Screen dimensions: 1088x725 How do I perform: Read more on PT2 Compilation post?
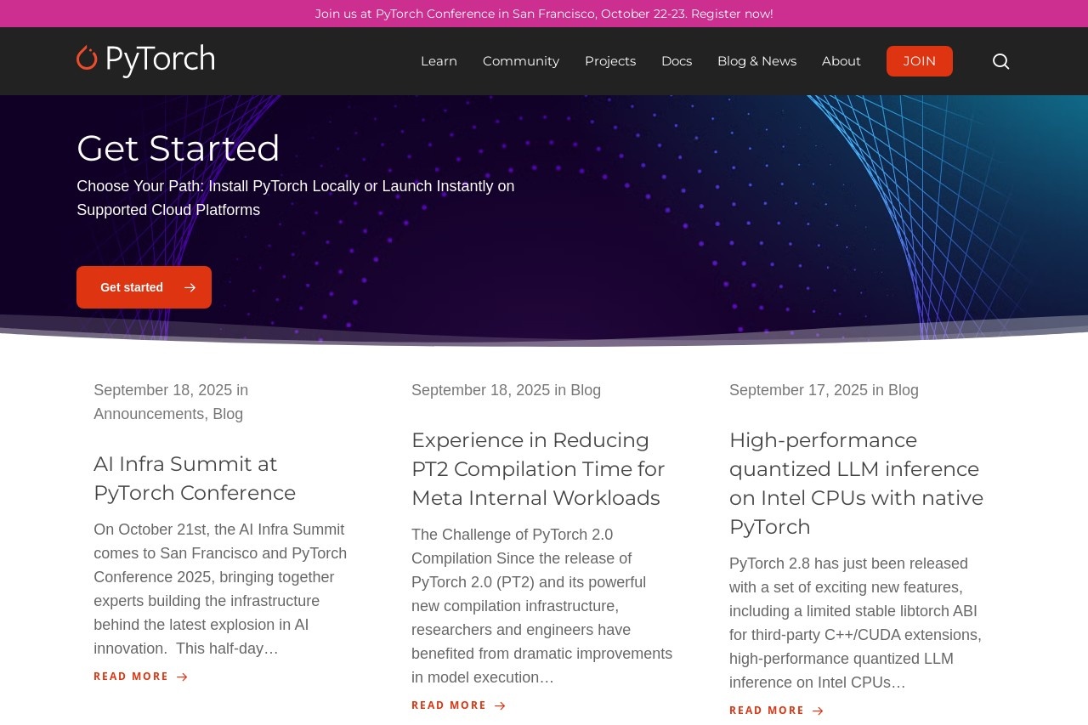click(458, 705)
